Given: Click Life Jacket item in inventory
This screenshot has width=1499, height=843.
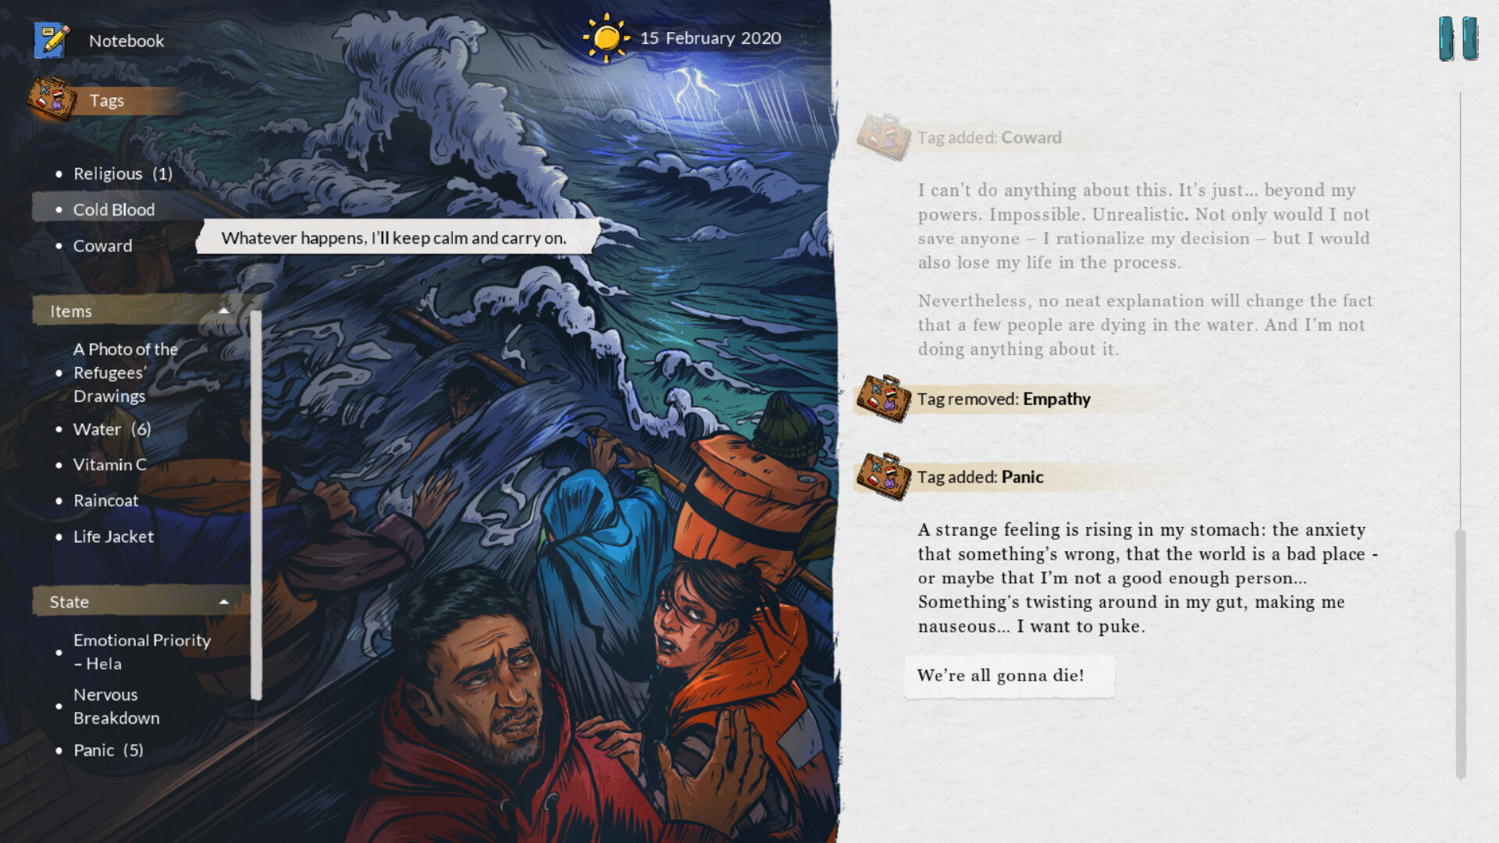Looking at the screenshot, I should tap(113, 535).
